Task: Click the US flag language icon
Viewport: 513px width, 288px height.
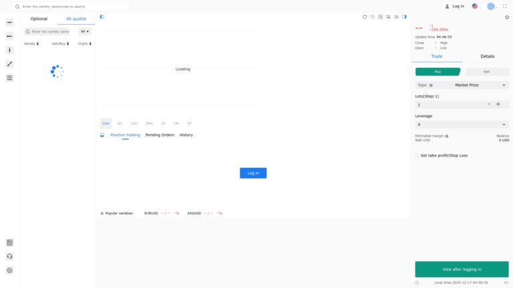Action: pyautogui.click(x=475, y=6)
